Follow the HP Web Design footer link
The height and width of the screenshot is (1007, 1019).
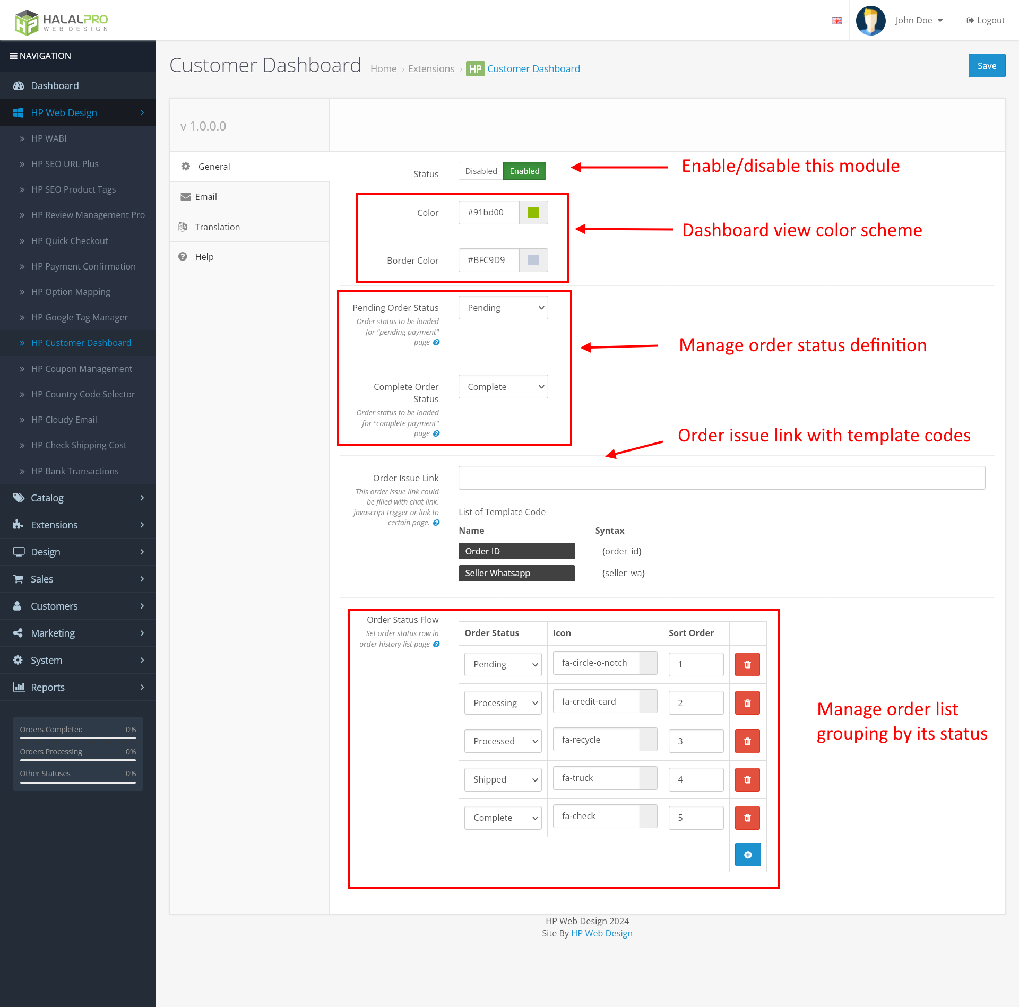point(601,933)
